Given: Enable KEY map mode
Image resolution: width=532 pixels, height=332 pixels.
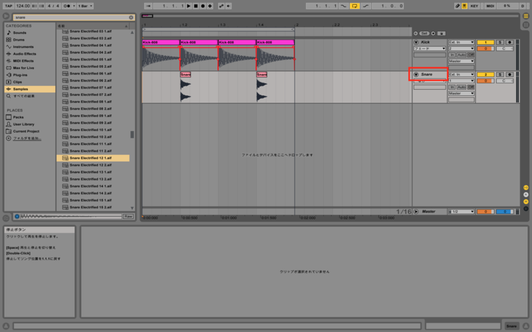Looking at the screenshot, I should point(474,6).
